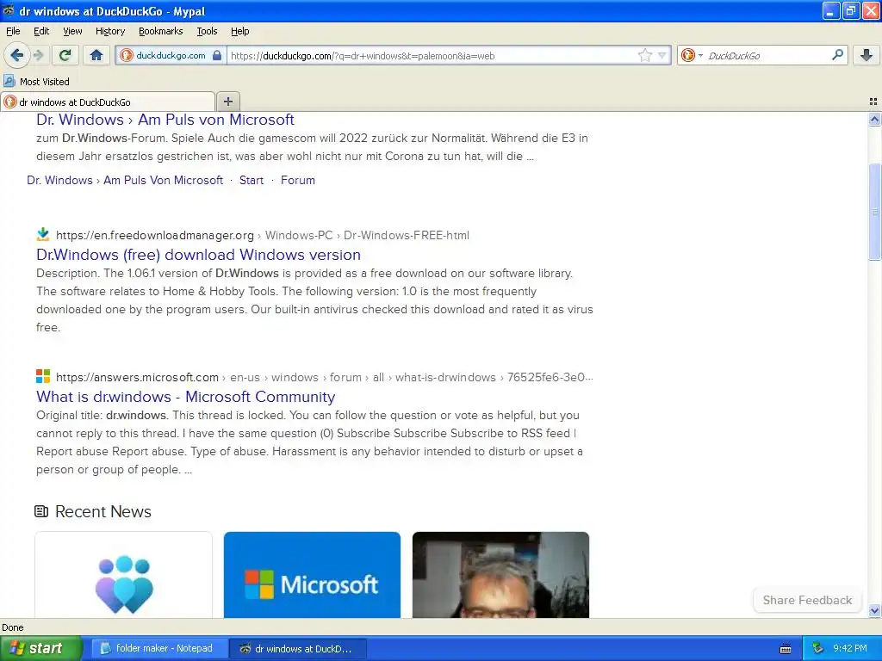Open 'Dr. Windows › Am Puls von Microsoft' result
Screen dimensions: 882x661
165,120
